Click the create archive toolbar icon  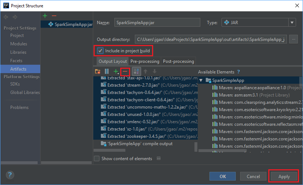click(x=106, y=72)
